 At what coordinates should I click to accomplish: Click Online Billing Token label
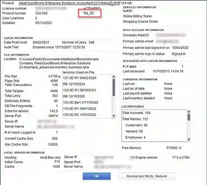tap(137, 16)
